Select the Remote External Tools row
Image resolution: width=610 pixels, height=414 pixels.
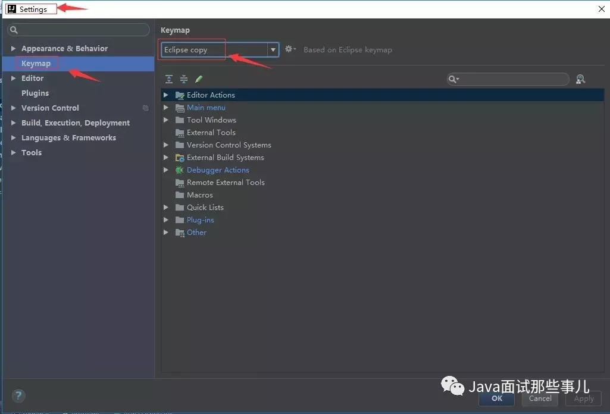click(383, 183)
